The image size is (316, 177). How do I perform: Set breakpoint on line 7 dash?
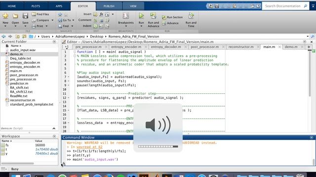pos(69,77)
